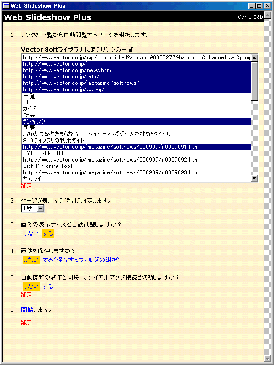
Task: Maximize the Web Slideshow Plus window
Action: [x=258, y=6]
